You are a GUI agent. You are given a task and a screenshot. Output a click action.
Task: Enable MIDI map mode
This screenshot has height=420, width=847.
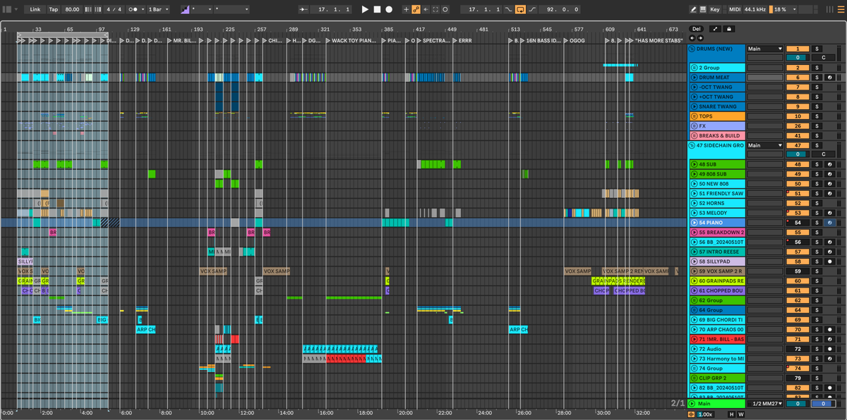735,10
